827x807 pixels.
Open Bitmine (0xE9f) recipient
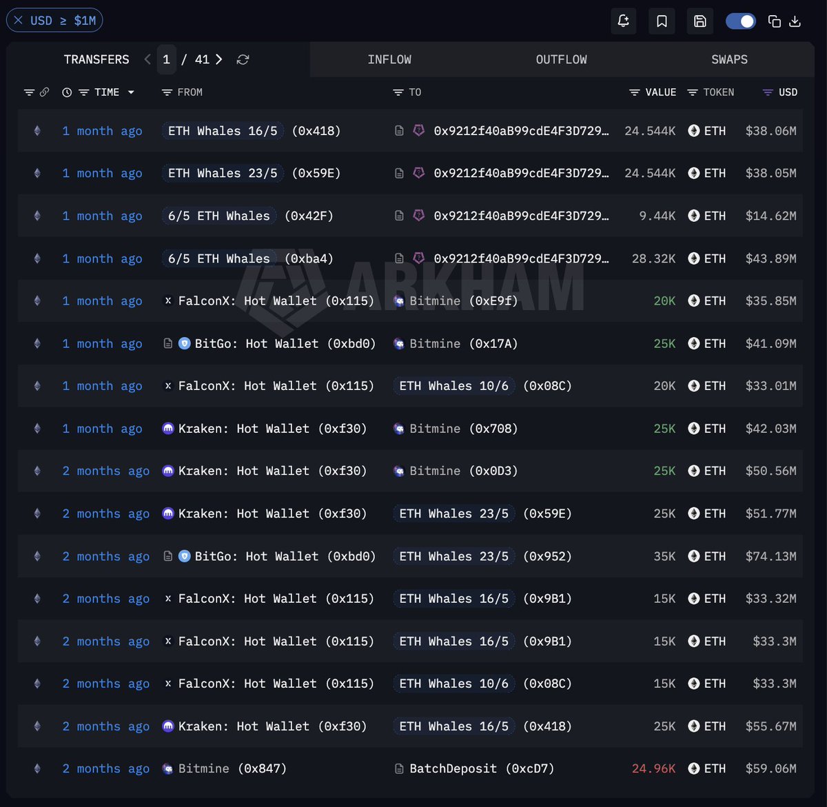[463, 301]
